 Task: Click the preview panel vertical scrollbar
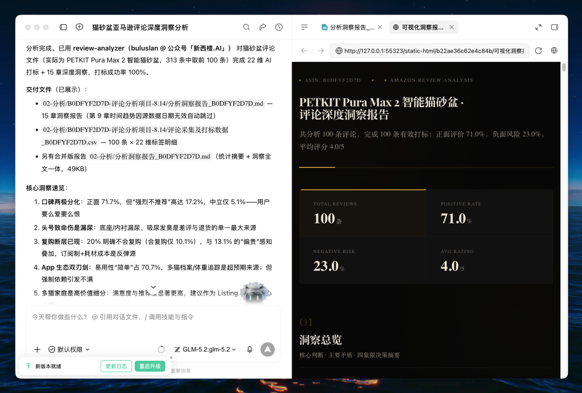pos(564,67)
